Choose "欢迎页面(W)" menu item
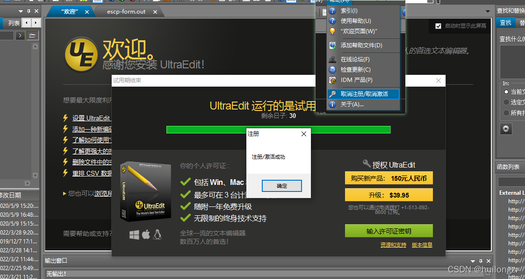Screen dimensions: 525x279 click(x=363, y=31)
